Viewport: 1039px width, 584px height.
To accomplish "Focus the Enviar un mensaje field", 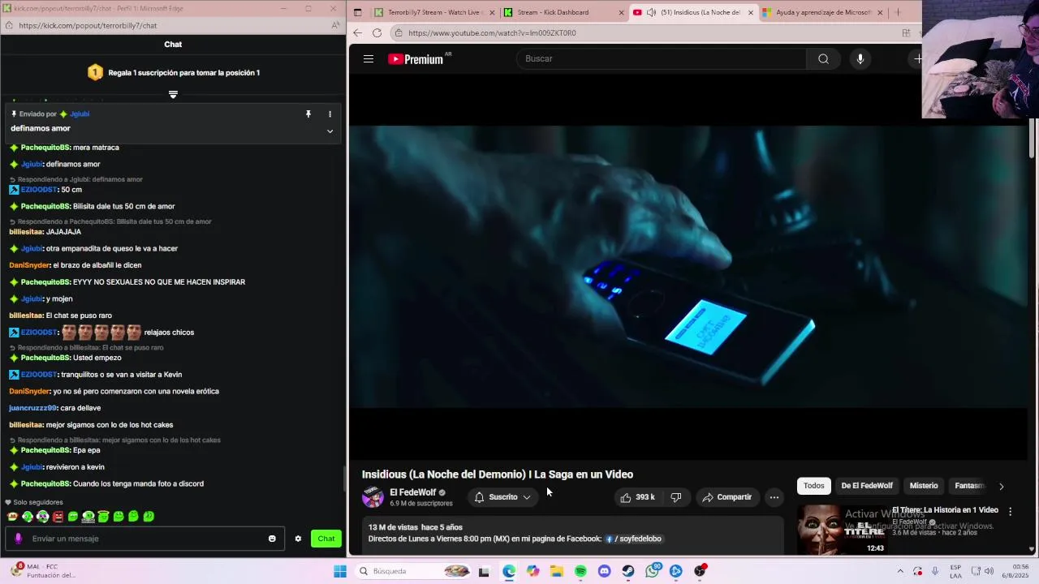I will [146, 539].
